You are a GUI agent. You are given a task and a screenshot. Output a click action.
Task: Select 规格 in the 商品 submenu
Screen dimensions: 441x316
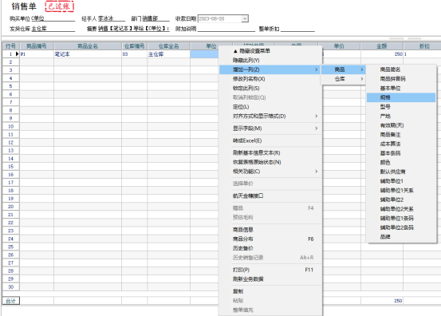coord(401,97)
